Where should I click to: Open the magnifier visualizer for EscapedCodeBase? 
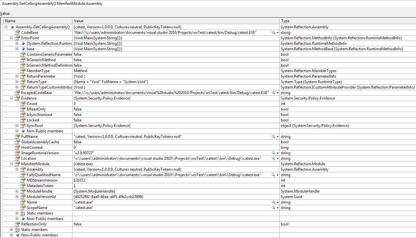pos(273,93)
